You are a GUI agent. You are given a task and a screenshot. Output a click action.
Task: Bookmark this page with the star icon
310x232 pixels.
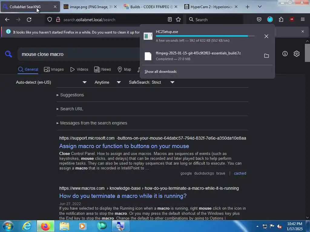pos(178,19)
